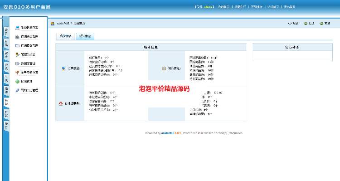Click the building chart icon below 系统参数配置

17,37
